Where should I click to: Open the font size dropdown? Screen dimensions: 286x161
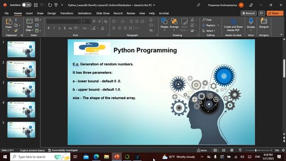pyautogui.click(x=90, y=21)
